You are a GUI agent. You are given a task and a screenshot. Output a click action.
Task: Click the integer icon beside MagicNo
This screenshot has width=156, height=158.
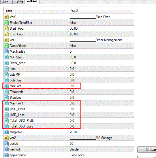tap(6, 132)
